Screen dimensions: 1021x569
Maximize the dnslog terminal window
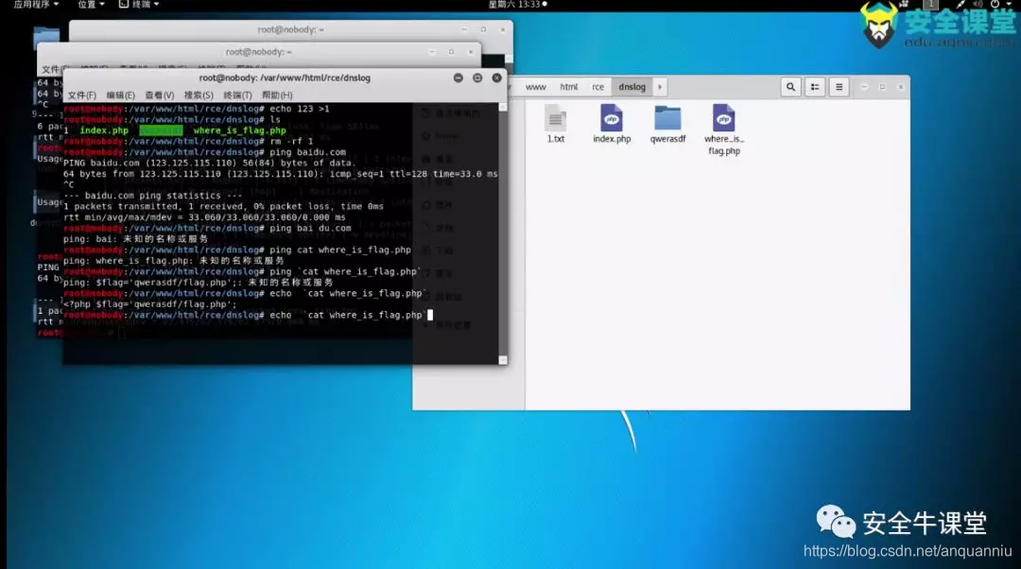(x=477, y=78)
